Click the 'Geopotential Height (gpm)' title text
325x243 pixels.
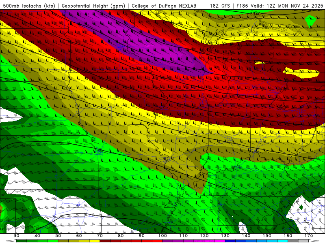tap(93, 6)
